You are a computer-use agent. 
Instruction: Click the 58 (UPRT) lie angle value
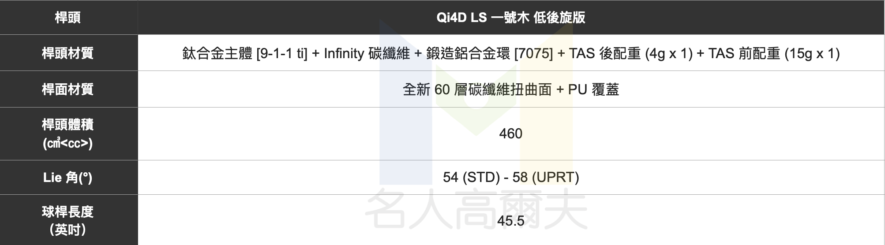[x=546, y=177]
